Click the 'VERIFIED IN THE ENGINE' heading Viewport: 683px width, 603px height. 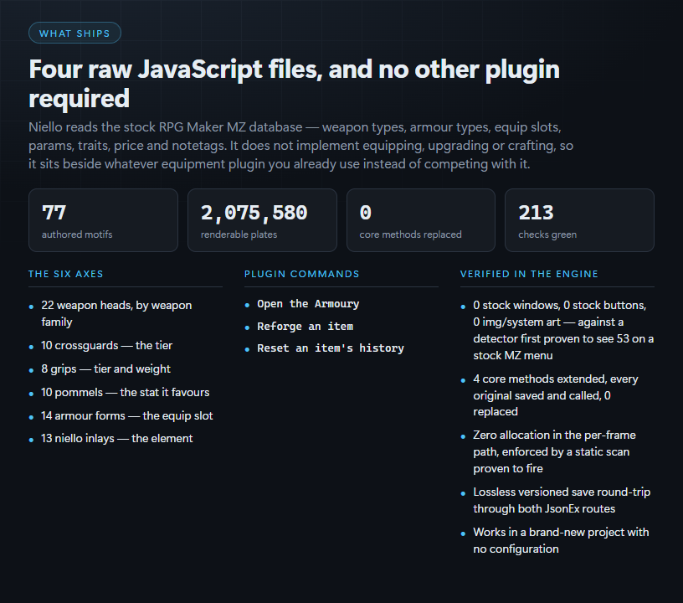point(529,274)
